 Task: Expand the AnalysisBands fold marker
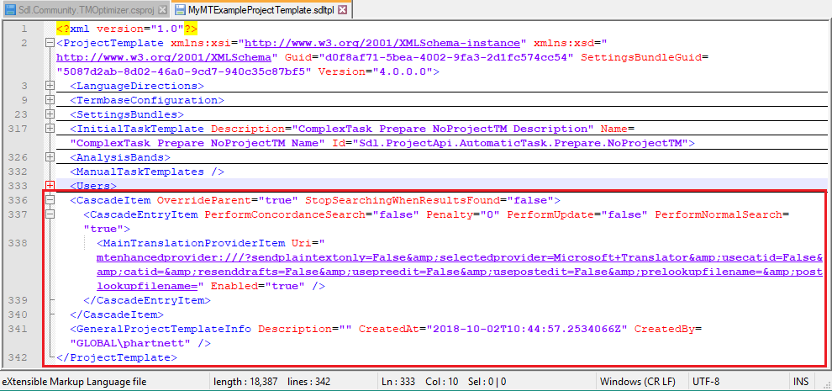coord(50,157)
